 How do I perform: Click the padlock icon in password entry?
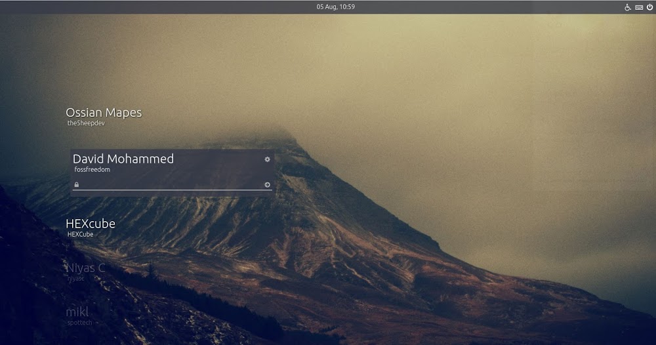[x=77, y=185]
